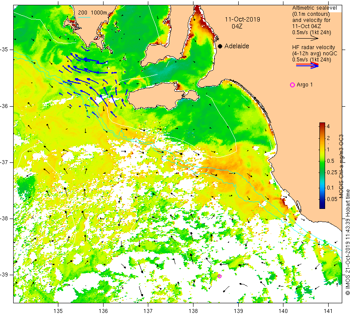351x316 pixels.
Task: Click the '(4-12h avg) noQC' legend text
Action: point(315,54)
